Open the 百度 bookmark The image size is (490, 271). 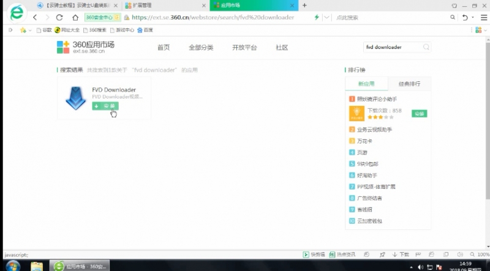(145, 30)
